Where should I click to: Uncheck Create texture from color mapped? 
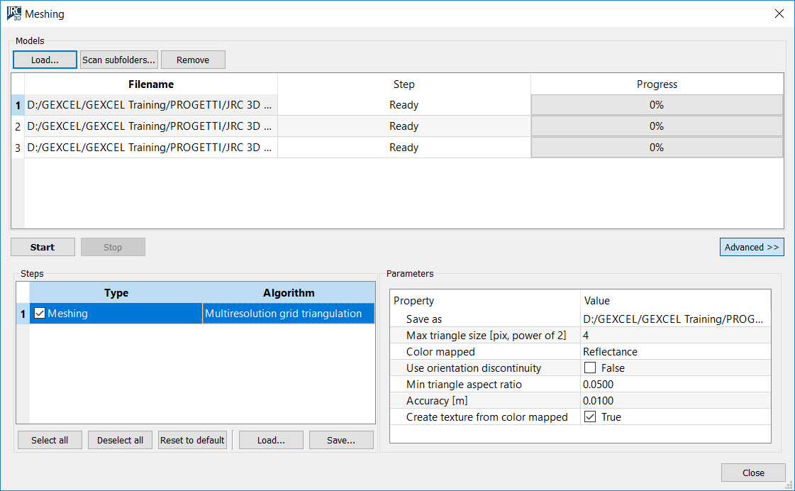point(589,417)
